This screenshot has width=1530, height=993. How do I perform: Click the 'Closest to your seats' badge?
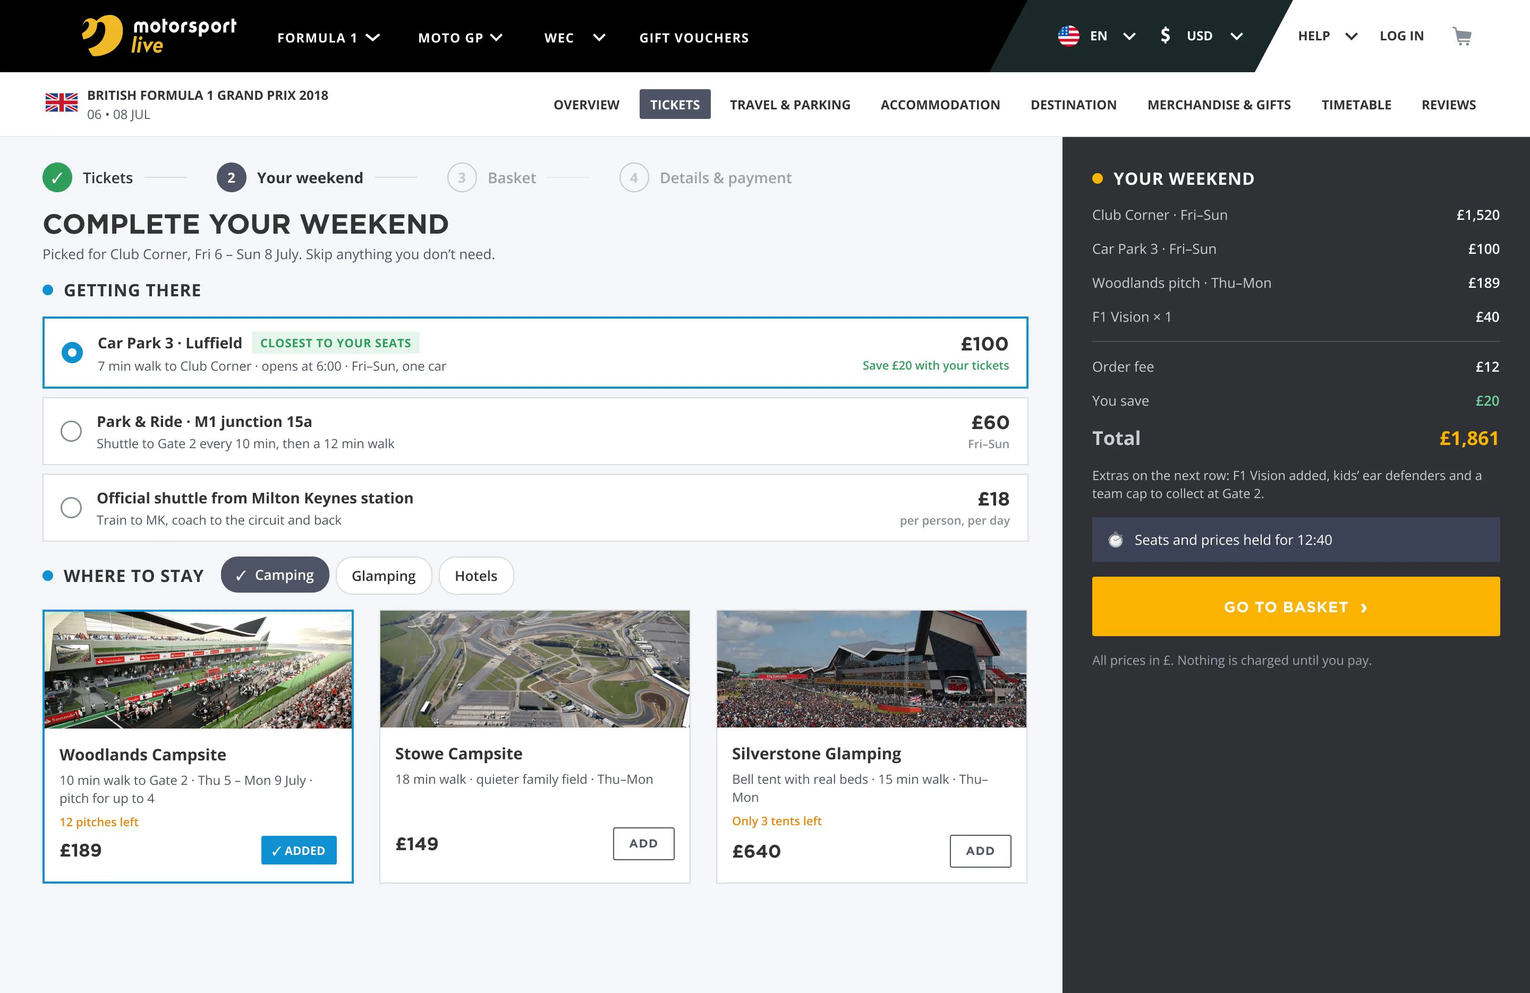pos(335,343)
